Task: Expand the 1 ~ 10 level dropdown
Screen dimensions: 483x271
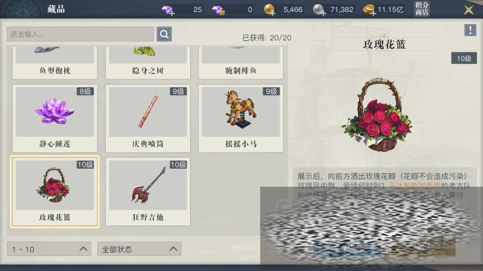Action: (x=50, y=249)
